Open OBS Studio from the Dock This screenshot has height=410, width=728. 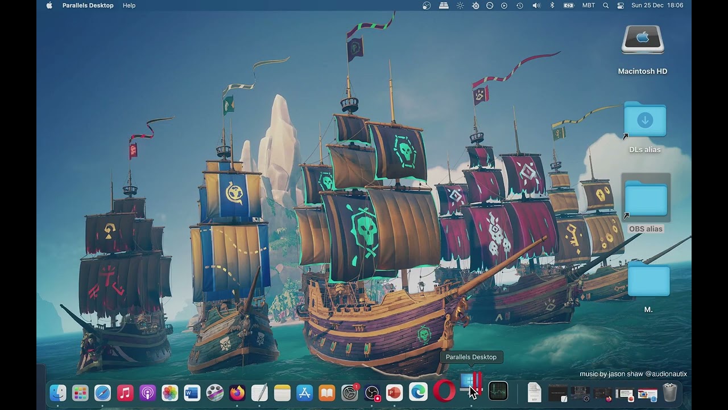pyautogui.click(x=372, y=392)
